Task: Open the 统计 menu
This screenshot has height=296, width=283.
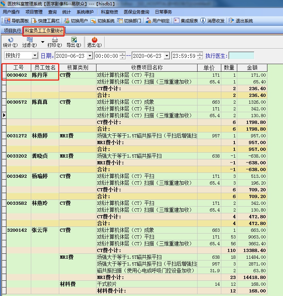Action: pyautogui.click(x=66, y=12)
